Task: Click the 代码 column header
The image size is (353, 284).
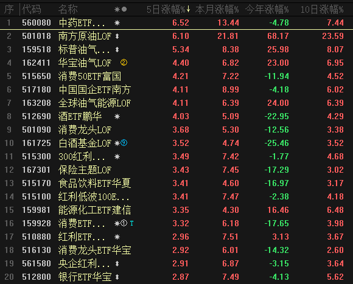Action: click(32, 10)
